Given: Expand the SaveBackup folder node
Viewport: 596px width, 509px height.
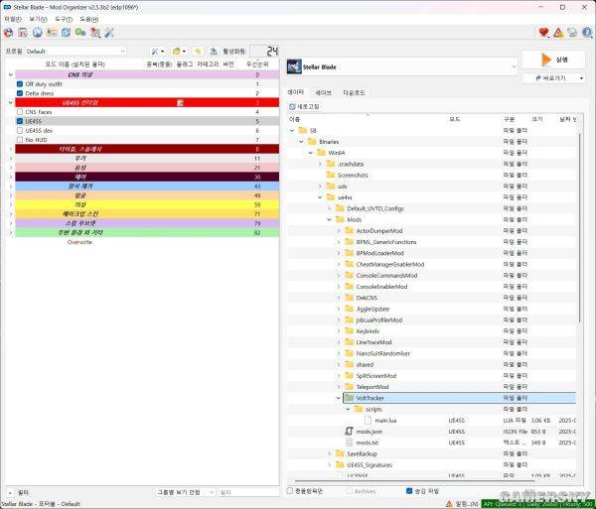Looking at the screenshot, I should [329, 453].
